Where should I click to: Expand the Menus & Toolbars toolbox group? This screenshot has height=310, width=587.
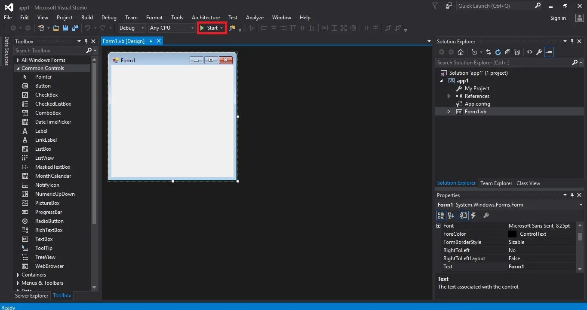coord(18,283)
